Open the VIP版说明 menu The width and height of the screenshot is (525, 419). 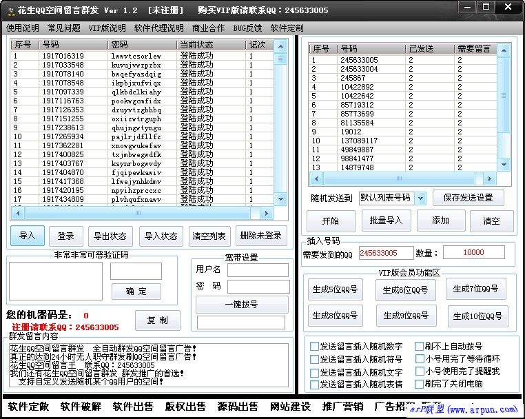tap(107, 28)
